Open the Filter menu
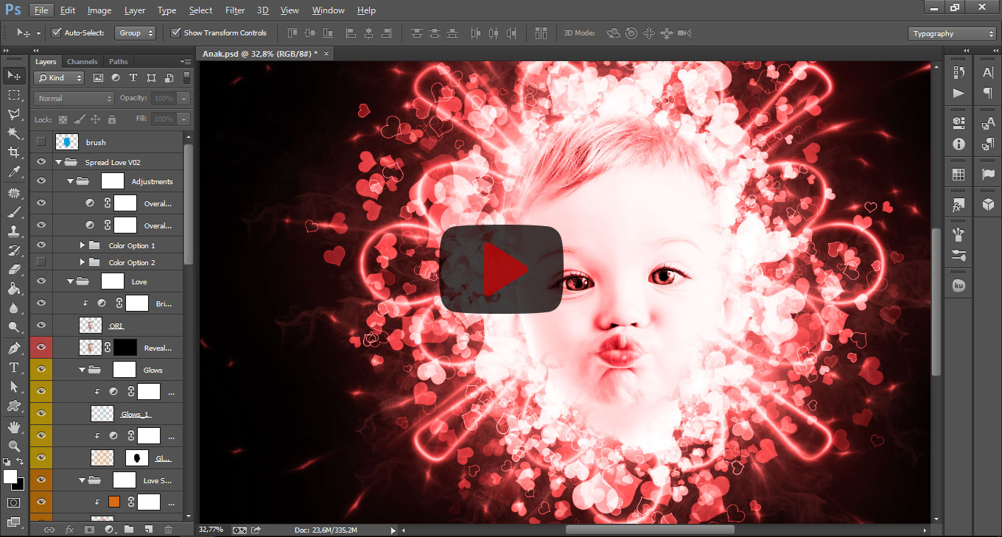The image size is (1002, 537). pyautogui.click(x=234, y=10)
